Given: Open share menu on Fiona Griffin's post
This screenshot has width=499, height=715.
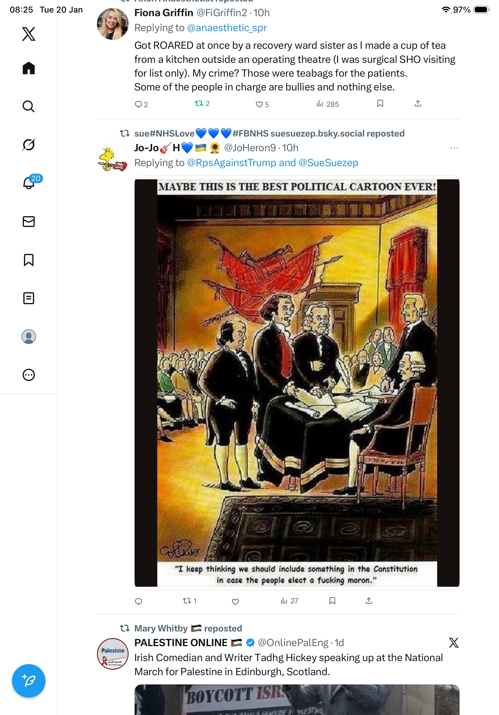Looking at the screenshot, I should point(418,103).
